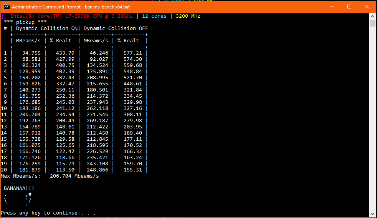Click value 159.826 in row 6

coord(30,84)
